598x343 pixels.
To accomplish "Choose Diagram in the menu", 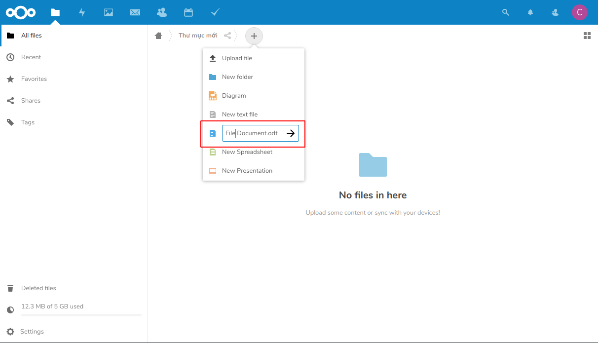I will [x=254, y=96].
